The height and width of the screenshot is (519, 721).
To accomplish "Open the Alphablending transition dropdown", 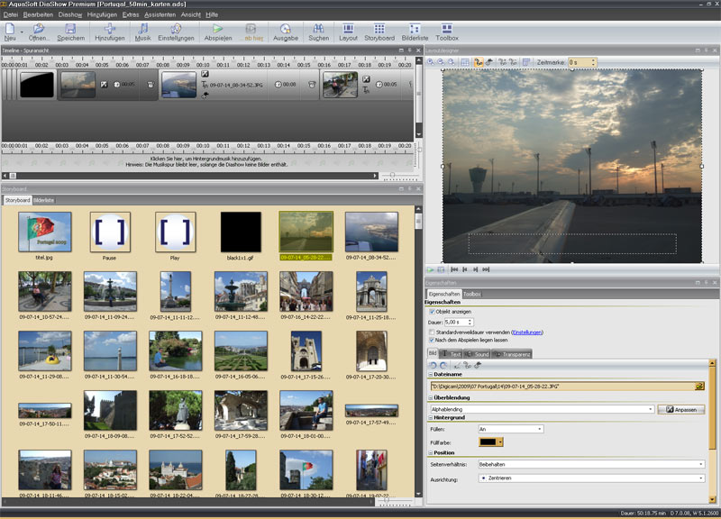I will tap(651, 409).
